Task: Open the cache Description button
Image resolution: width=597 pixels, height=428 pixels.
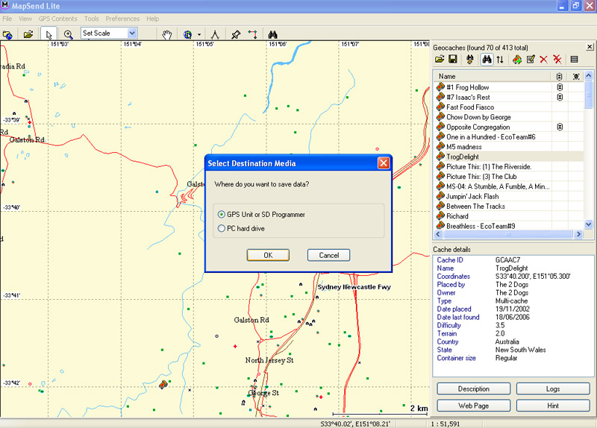Action: click(473, 389)
